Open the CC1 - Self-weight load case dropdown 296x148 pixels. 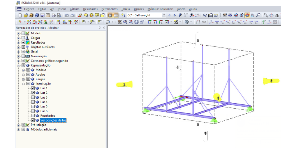click(x=164, y=15)
